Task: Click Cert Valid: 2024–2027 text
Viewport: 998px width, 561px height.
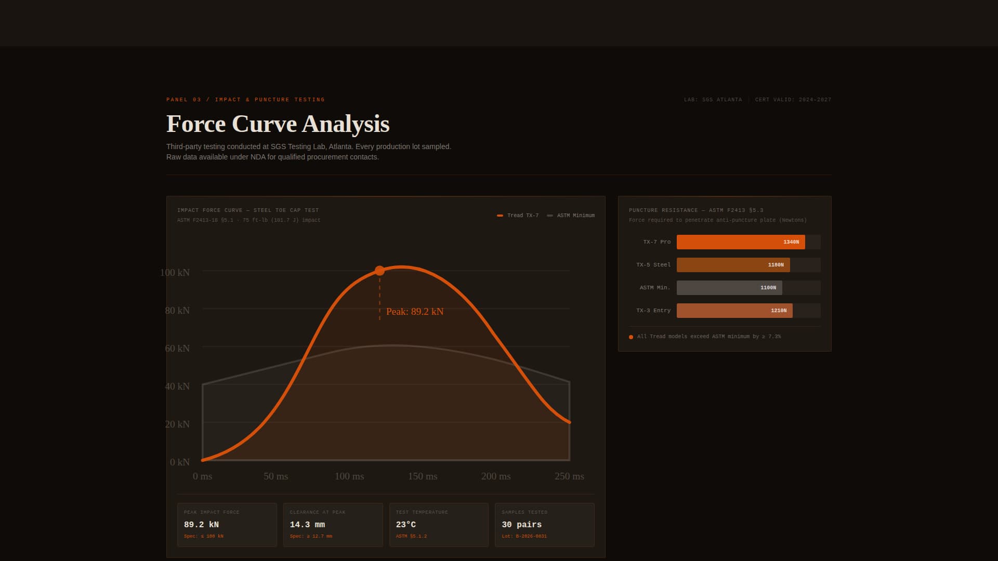Action: 793,100
